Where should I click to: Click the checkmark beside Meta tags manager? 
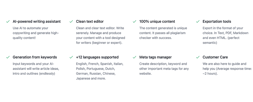tap(134, 57)
